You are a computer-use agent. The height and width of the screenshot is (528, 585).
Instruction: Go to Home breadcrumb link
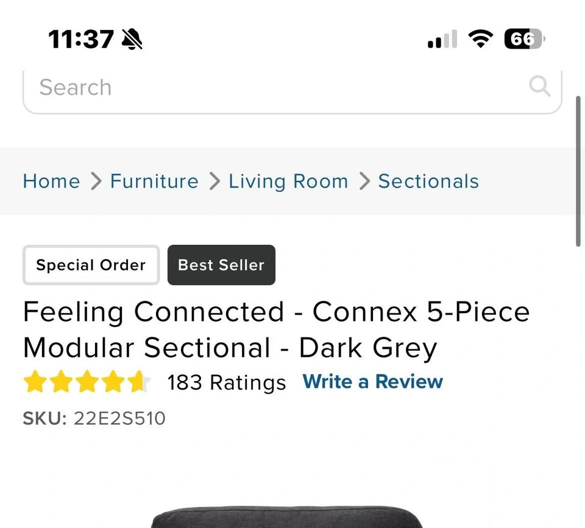[51, 181]
